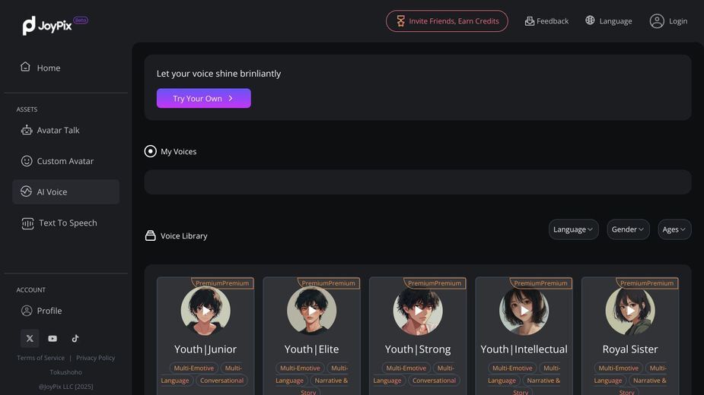The image size is (704, 395).
Task: Open Feedback from the top bar
Action: click(546, 21)
